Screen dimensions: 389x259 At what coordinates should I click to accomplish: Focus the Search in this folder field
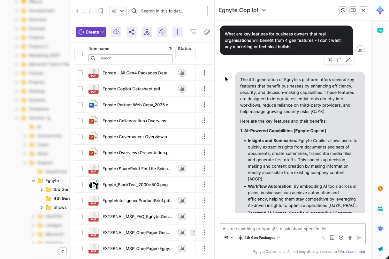point(168,11)
